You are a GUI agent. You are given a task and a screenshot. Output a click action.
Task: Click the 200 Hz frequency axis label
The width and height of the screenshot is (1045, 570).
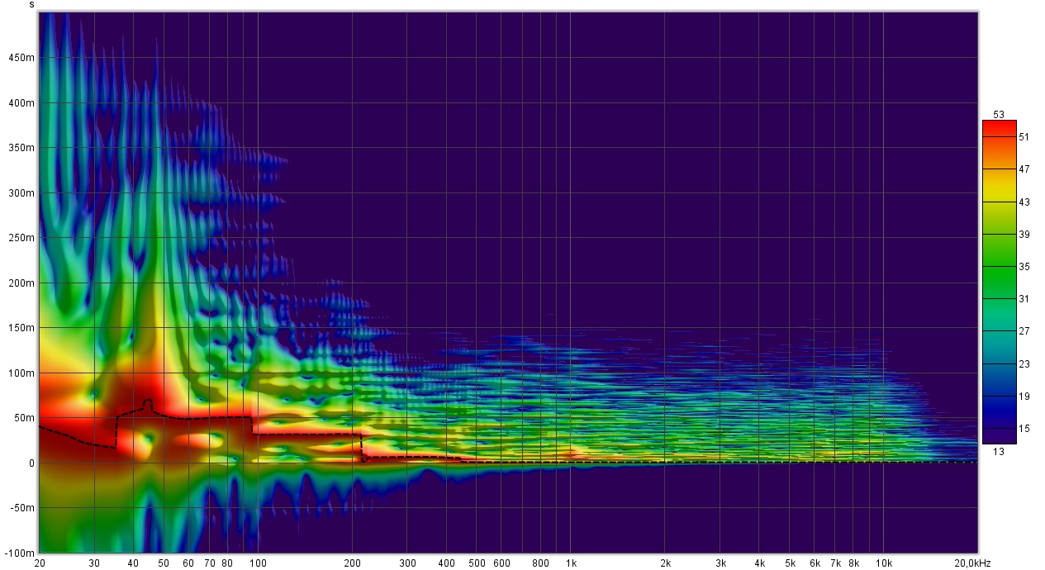pos(352,563)
